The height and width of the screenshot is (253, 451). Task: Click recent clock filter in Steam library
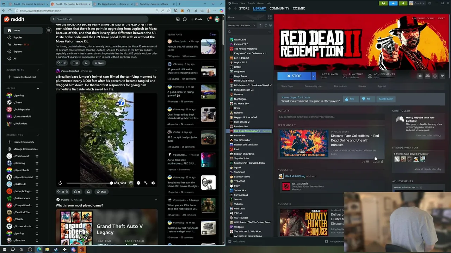coord(266,25)
